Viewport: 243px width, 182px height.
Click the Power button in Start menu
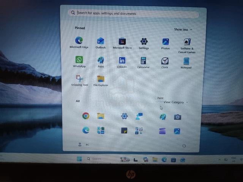(x=184, y=146)
